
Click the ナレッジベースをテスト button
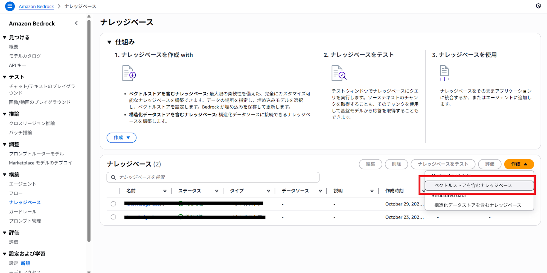point(443,164)
